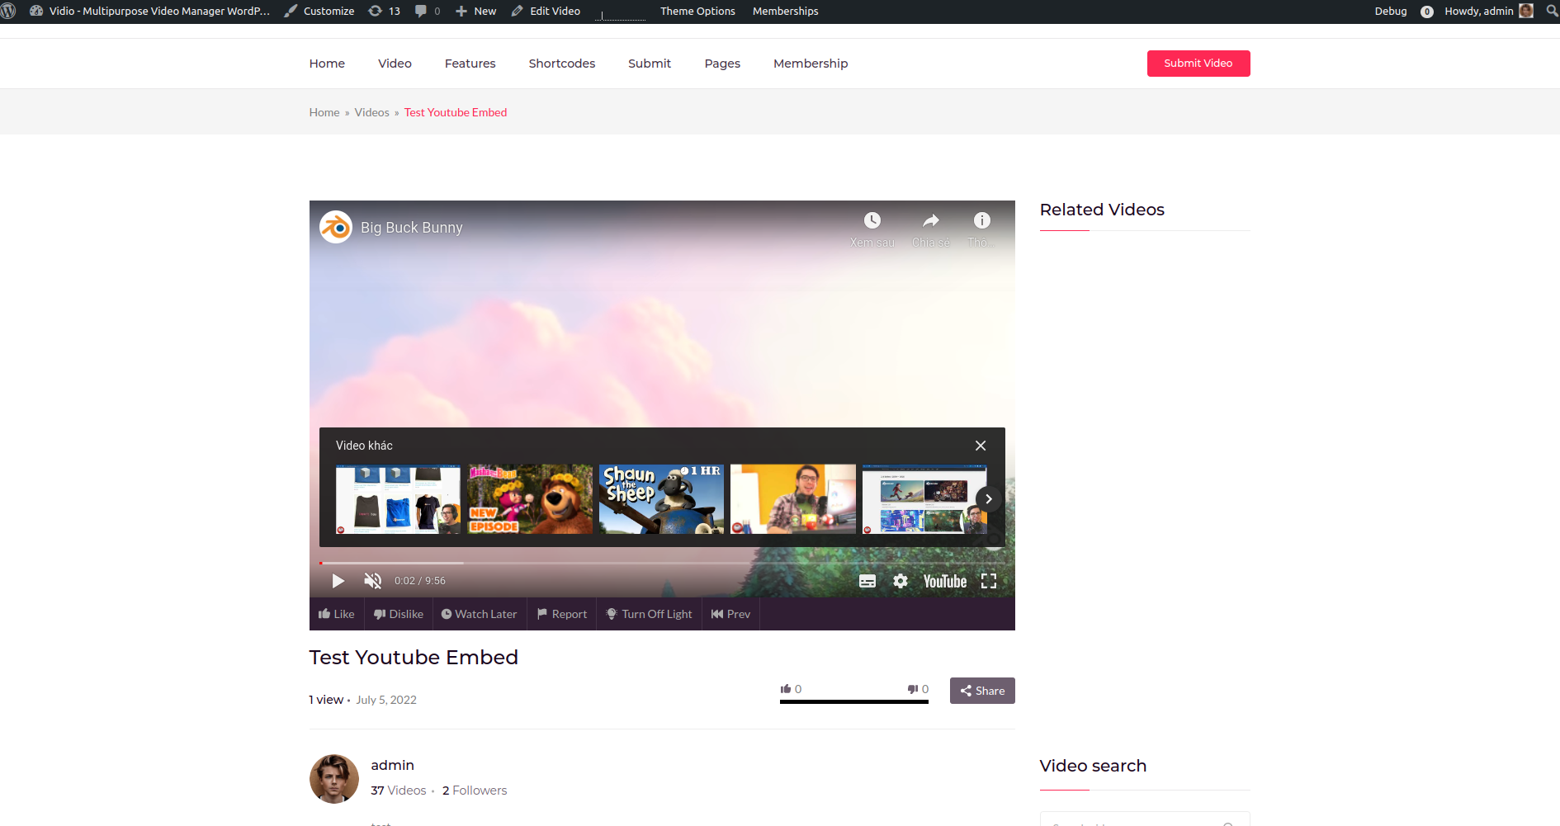Click the thumbs-up count icon
Screen dimensions: 1560x826
(786, 689)
